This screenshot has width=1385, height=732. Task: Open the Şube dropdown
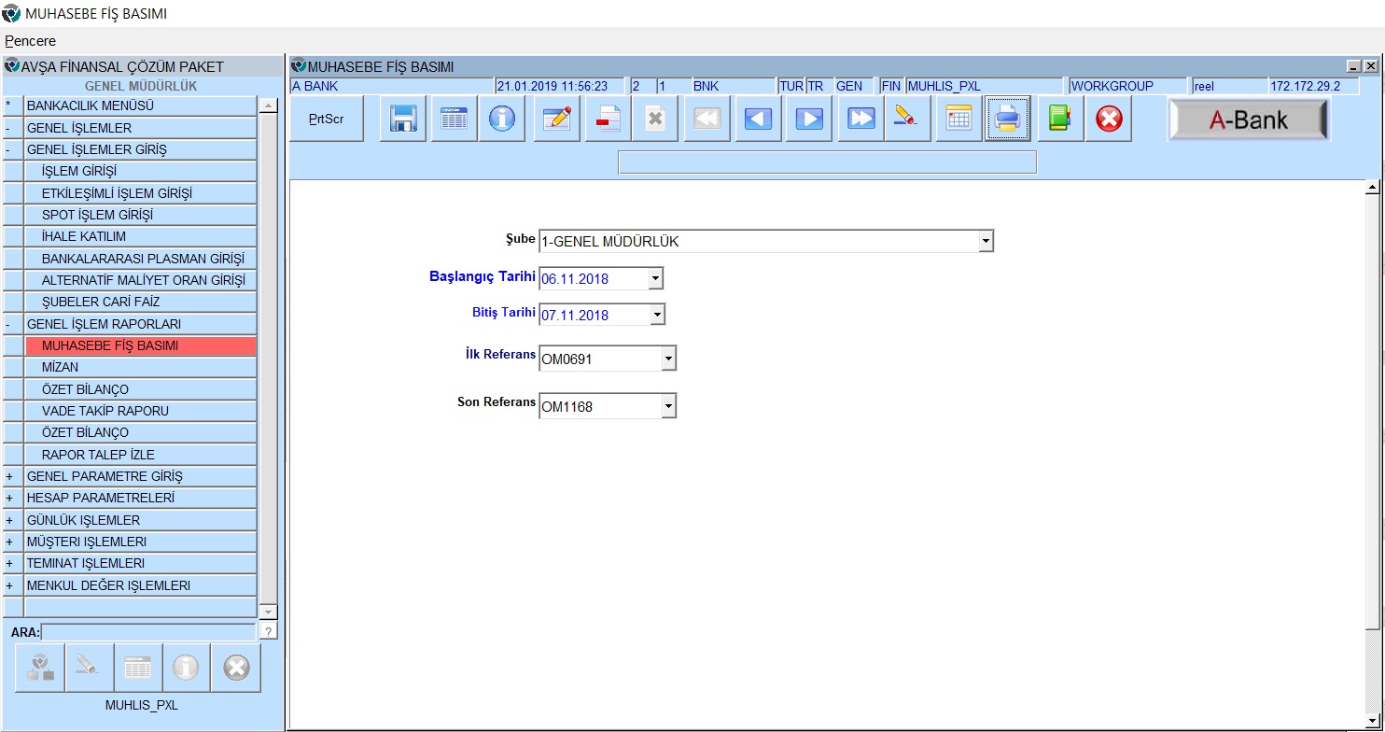pos(986,242)
